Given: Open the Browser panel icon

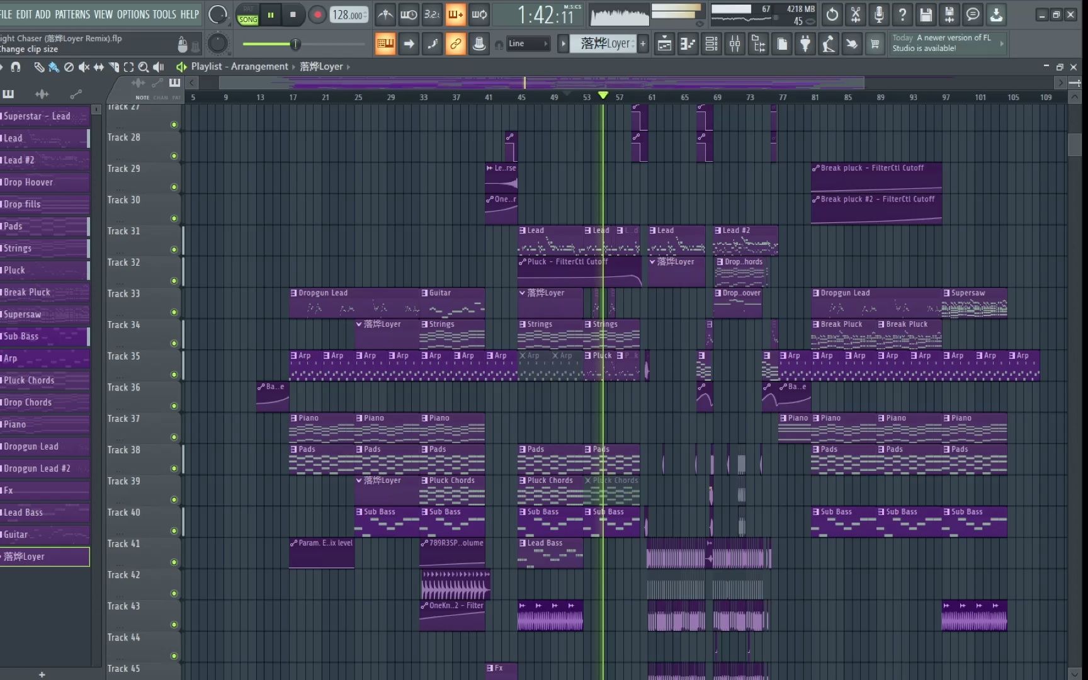Looking at the screenshot, I should click(758, 43).
